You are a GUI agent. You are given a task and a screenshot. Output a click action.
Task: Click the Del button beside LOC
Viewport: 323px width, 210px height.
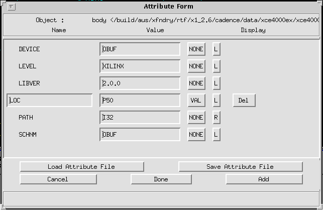pyautogui.click(x=244, y=100)
